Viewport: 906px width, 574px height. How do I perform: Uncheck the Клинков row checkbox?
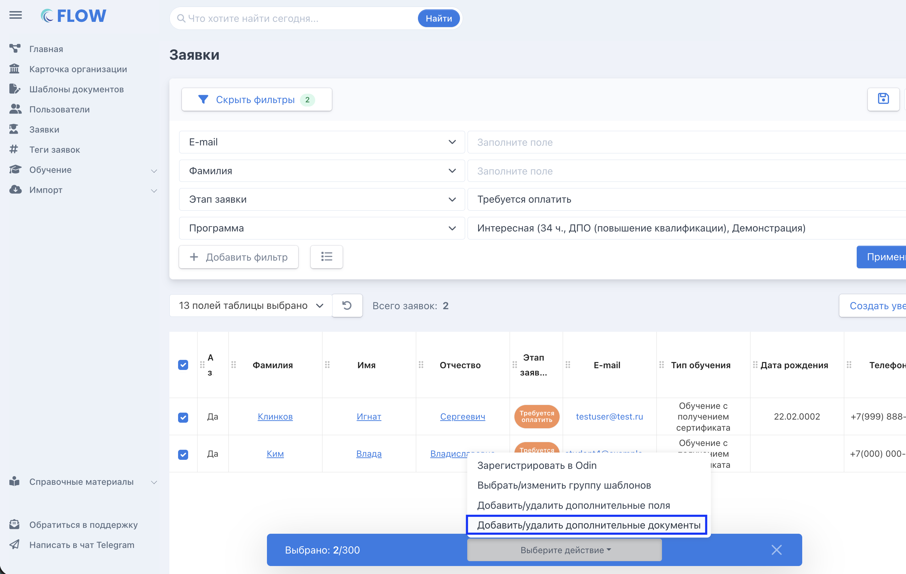click(183, 417)
